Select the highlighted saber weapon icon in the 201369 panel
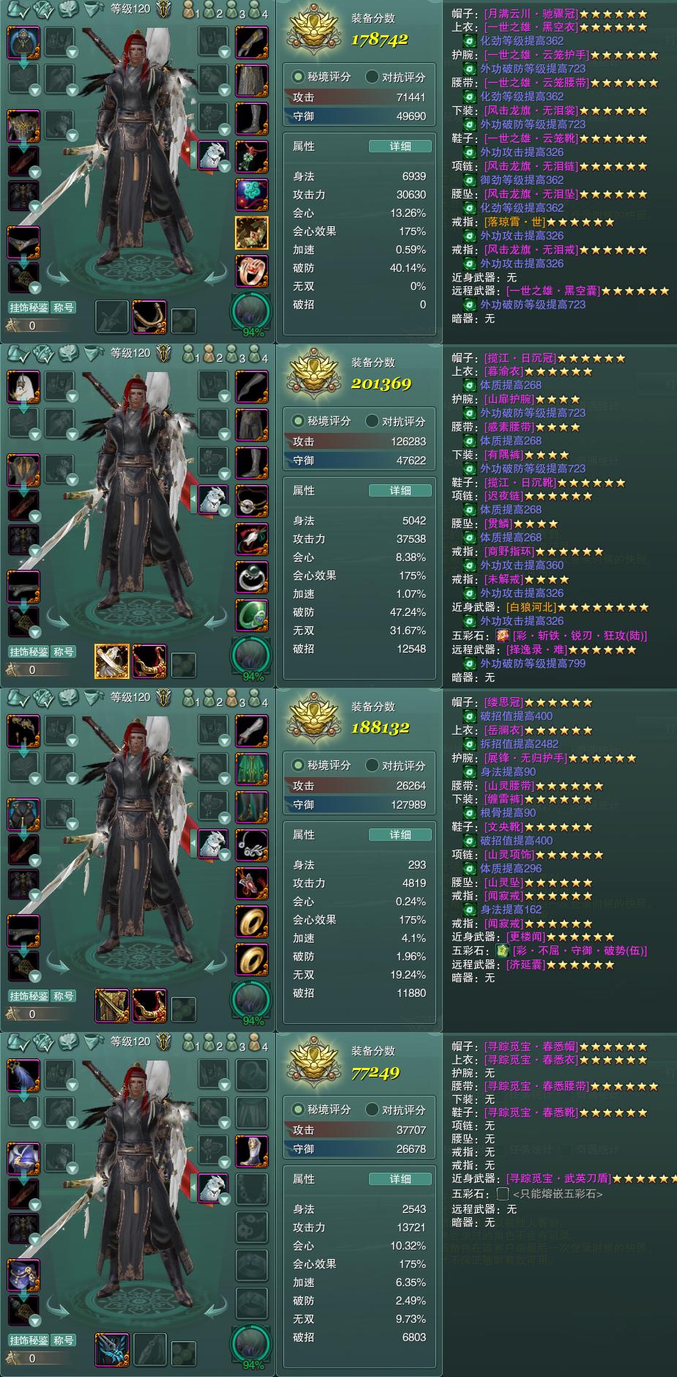 tap(112, 661)
